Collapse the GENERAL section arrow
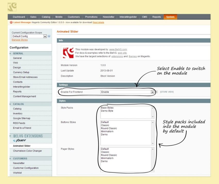The height and width of the screenshot is (184, 219). point(10,54)
